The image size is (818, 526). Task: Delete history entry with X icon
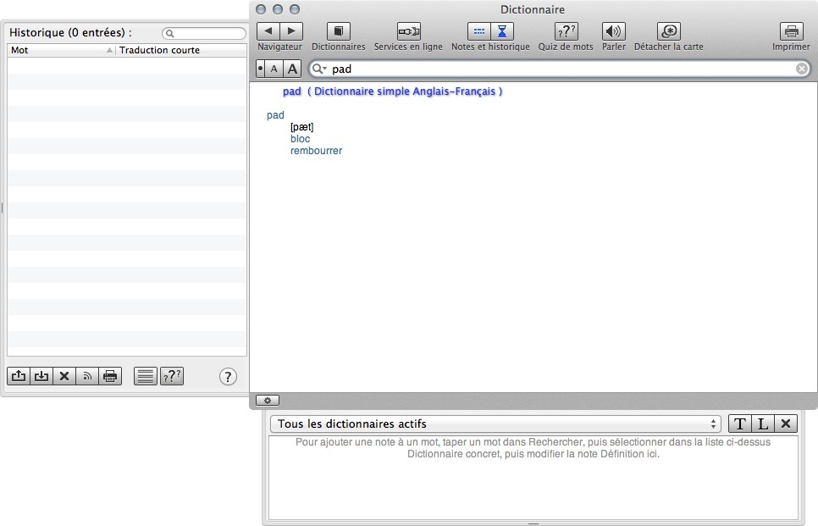(64, 376)
